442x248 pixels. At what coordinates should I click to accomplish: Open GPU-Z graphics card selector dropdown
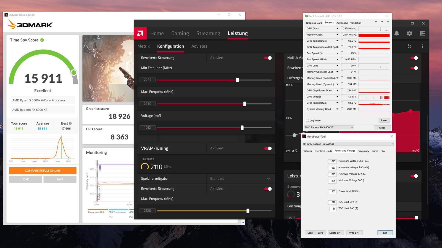(x=329, y=127)
